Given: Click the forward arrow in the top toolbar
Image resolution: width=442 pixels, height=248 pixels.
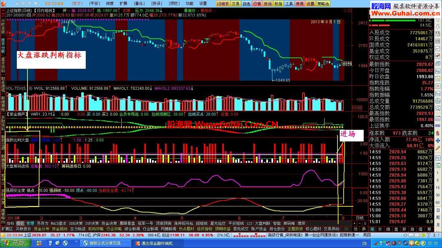Looking at the screenshot, I should coord(29,4).
